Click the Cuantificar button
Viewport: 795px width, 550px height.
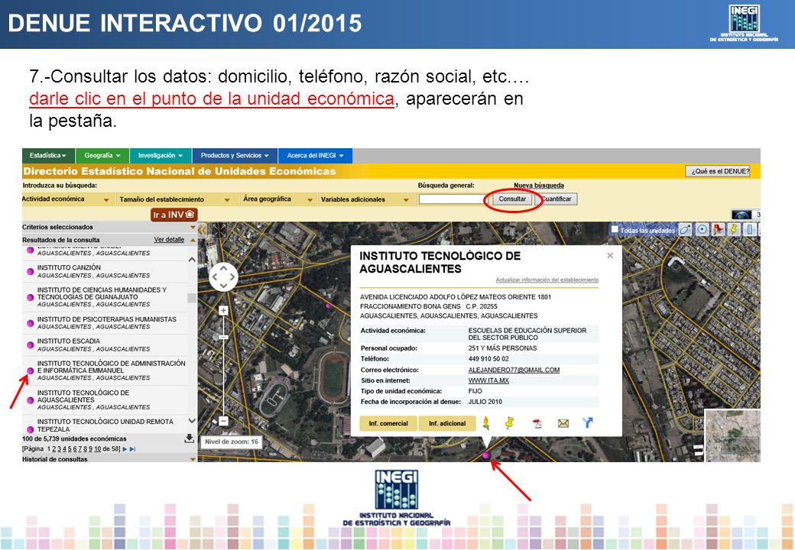point(556,199)
